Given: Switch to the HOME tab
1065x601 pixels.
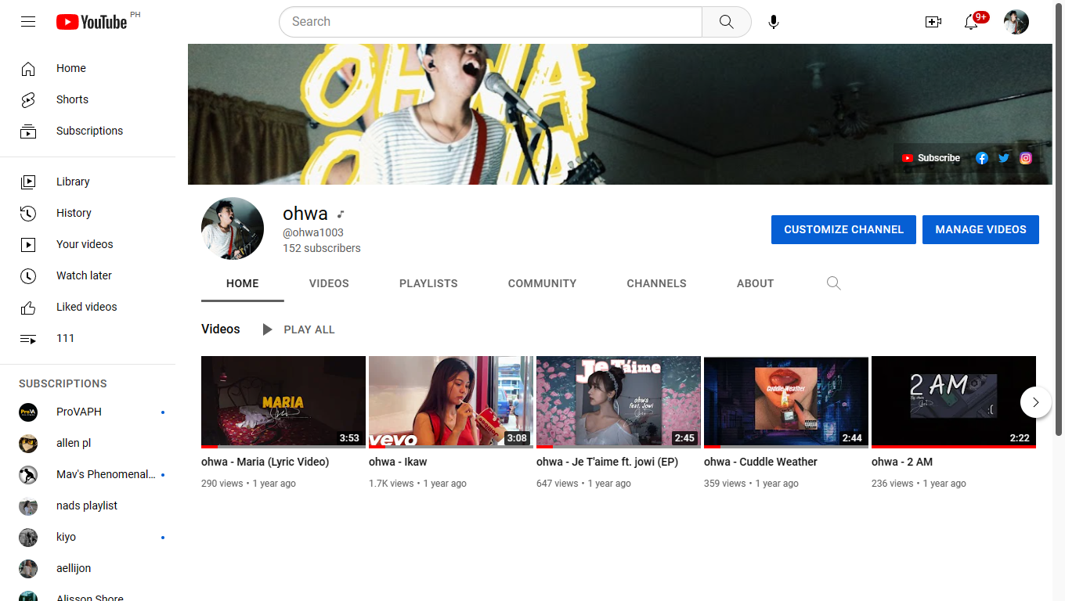Looking at the screenshot, I should (243, 283).
